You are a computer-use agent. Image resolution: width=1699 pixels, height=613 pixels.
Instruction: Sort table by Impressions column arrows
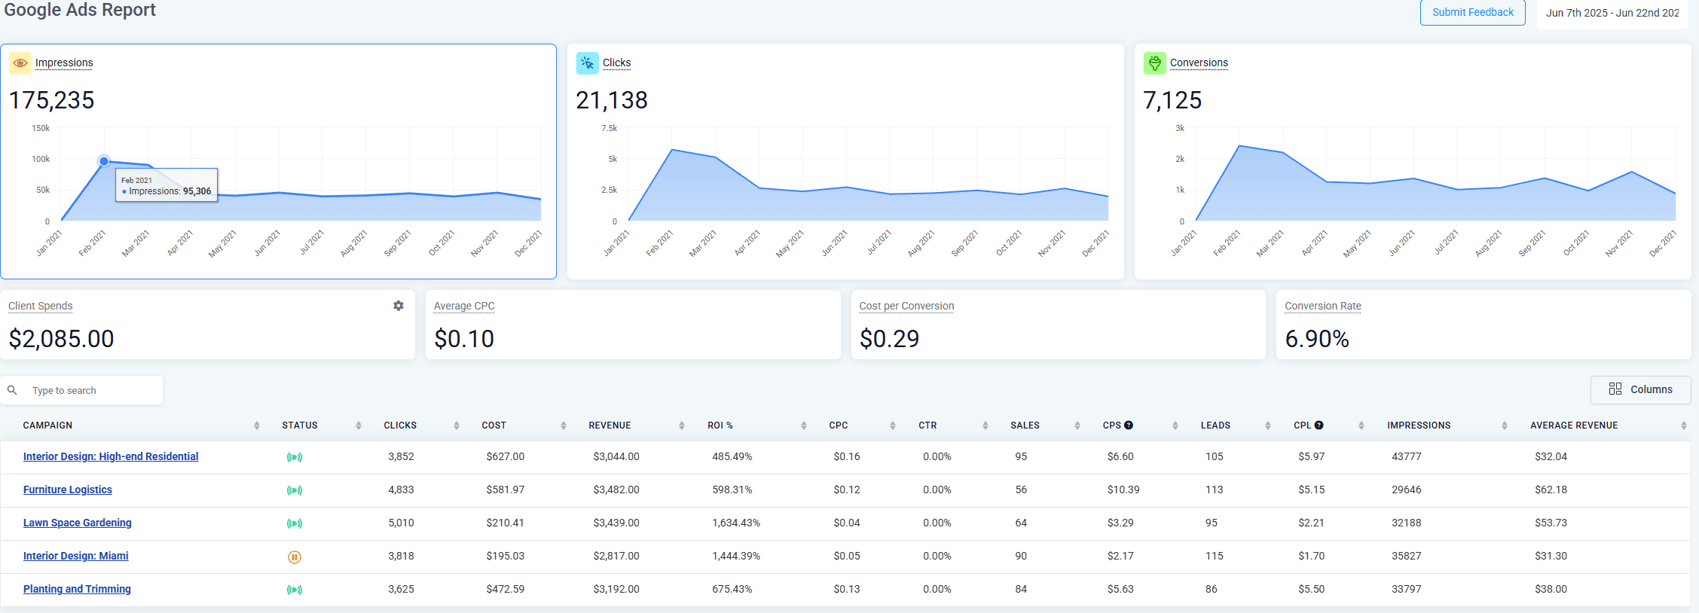pyautogui.click(x=1505, y=425)
